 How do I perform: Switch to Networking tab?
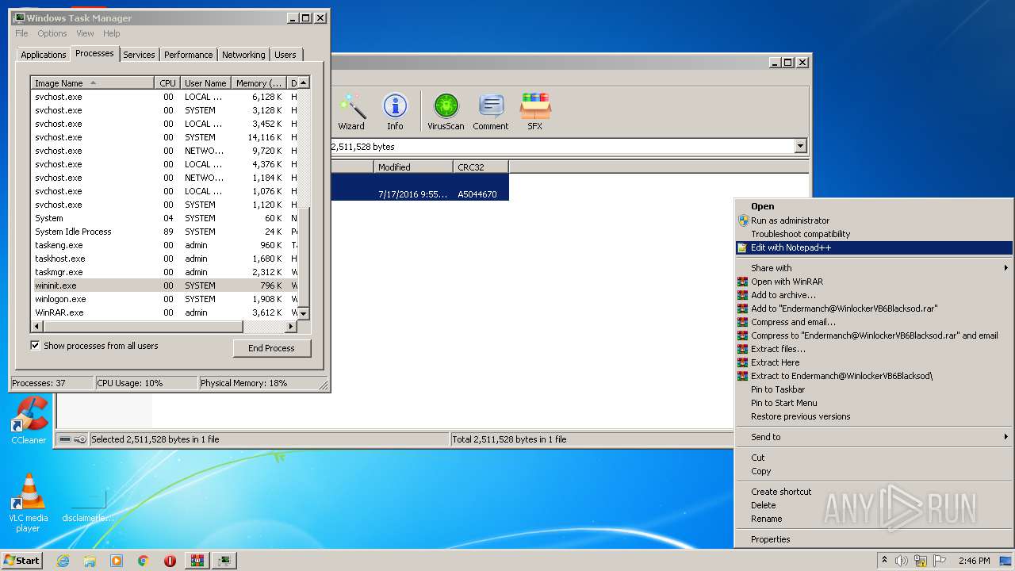pos(243,55)
